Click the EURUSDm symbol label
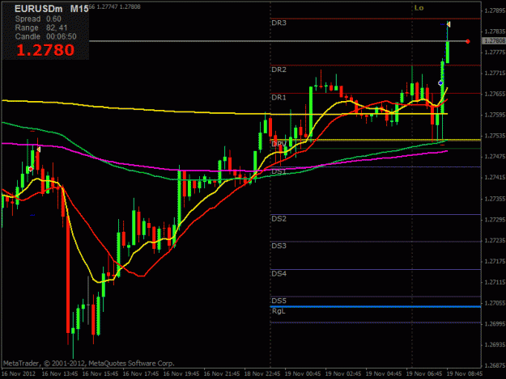Screen dimensions: 506x379 (38, 9)
